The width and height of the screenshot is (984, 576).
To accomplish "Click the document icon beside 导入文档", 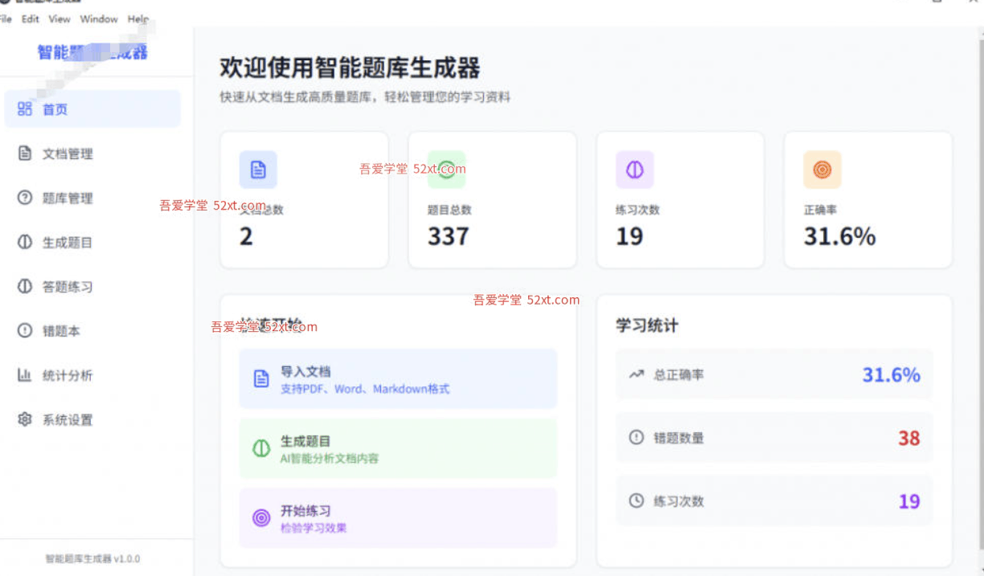I will click(261, 379).
